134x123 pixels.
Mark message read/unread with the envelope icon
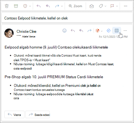(91, 6)
